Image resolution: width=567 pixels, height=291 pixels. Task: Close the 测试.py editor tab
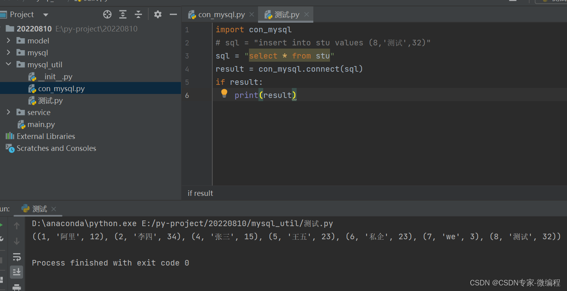tap(306, 15)
